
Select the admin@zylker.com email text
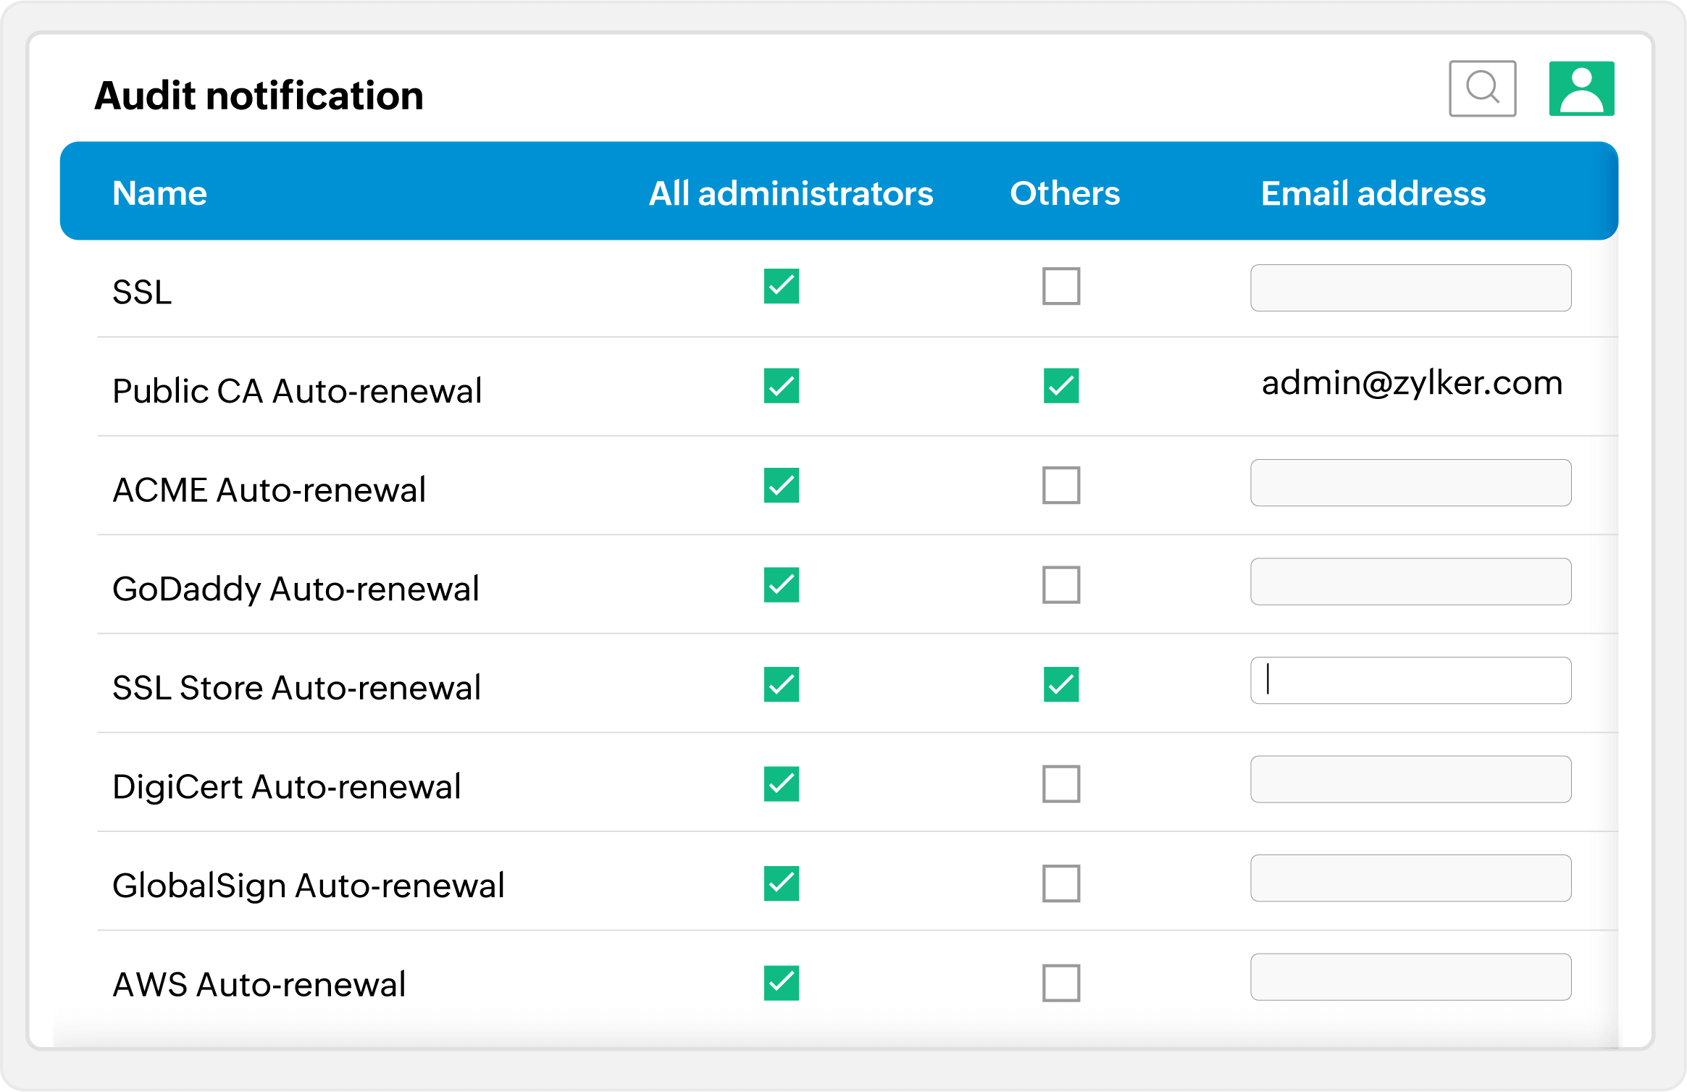[x=1411, y=383]
